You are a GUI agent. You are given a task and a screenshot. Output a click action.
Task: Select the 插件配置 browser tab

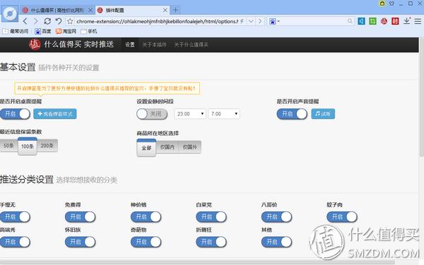pos(132,11)
